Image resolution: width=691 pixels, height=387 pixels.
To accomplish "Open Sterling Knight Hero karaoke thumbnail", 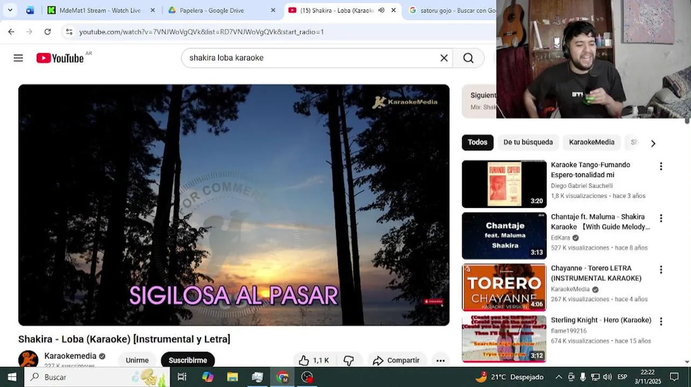I will tap(504, 339).
